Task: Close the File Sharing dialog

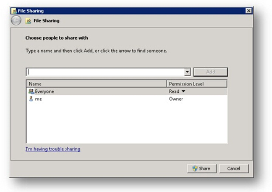Action: tap(248, 11)
